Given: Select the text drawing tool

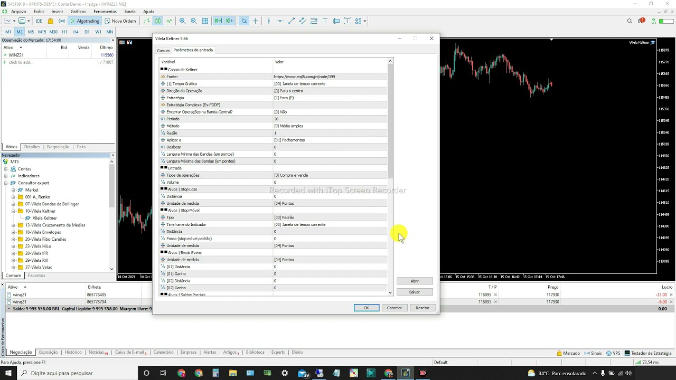Looking at the screenshot, I should click(x=325, y=21).
